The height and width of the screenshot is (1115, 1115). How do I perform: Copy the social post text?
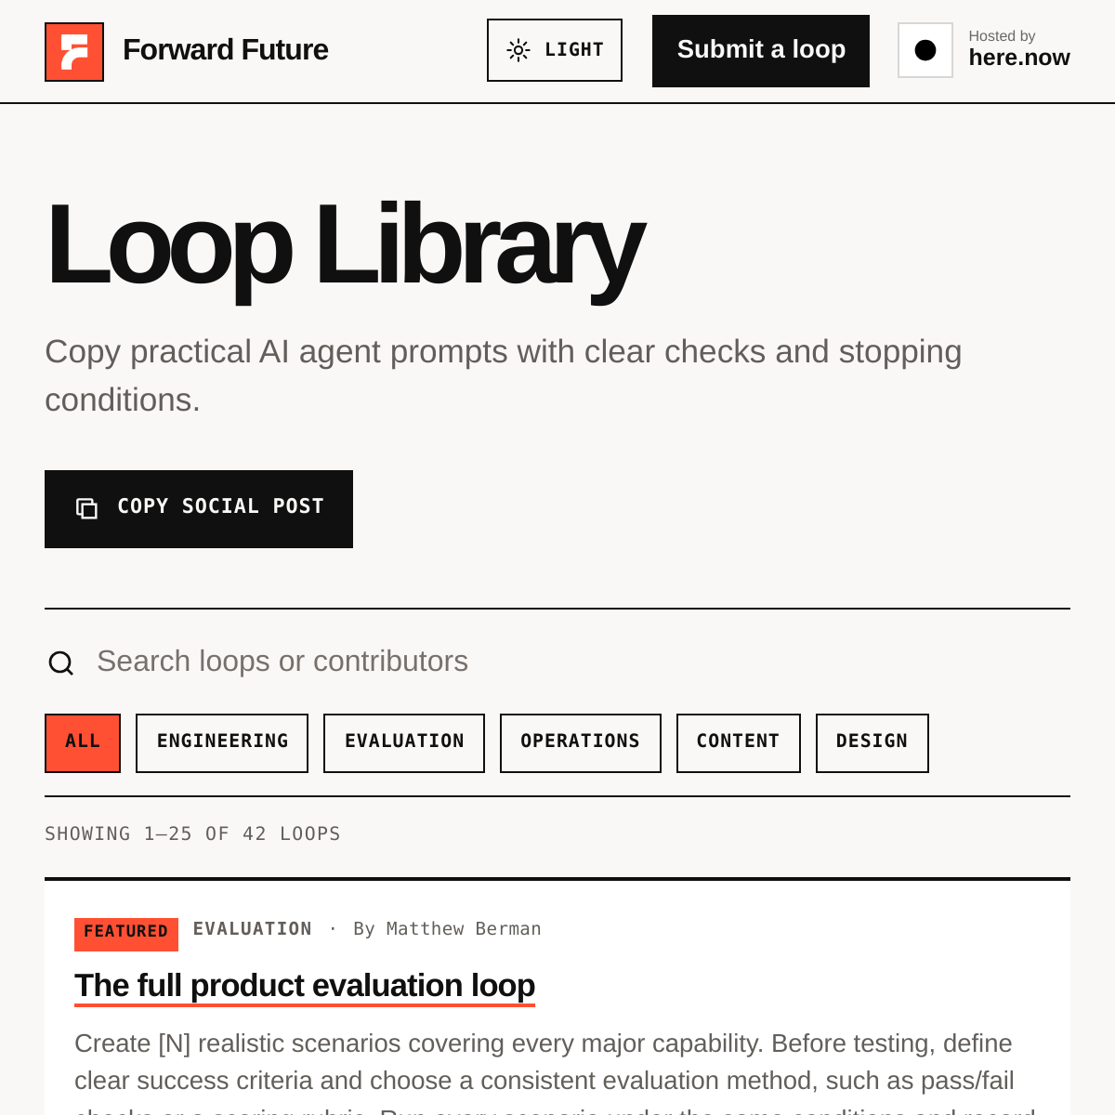(x=199, y=509)
